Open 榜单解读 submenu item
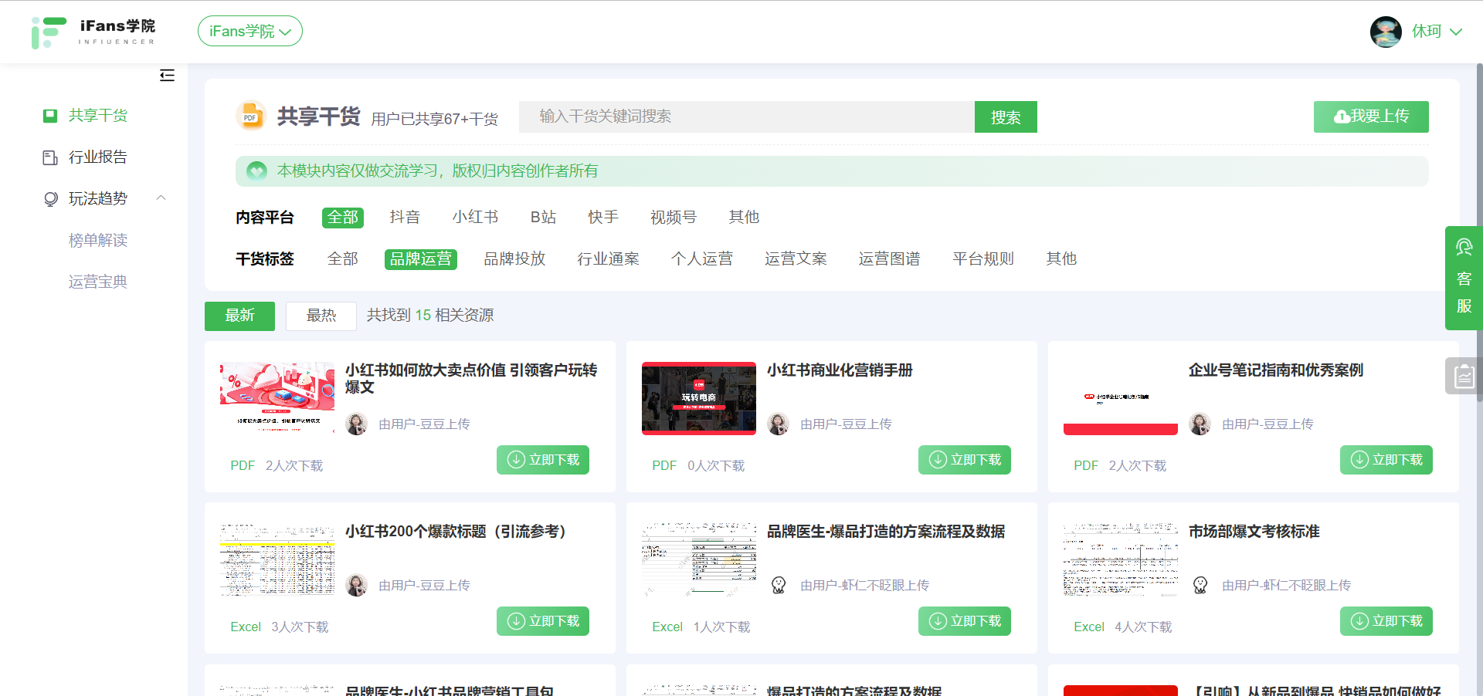 point(97,241)
